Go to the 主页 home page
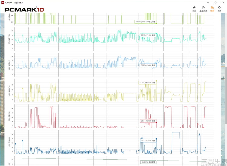 pyautogui.click(x=194, y=9)
